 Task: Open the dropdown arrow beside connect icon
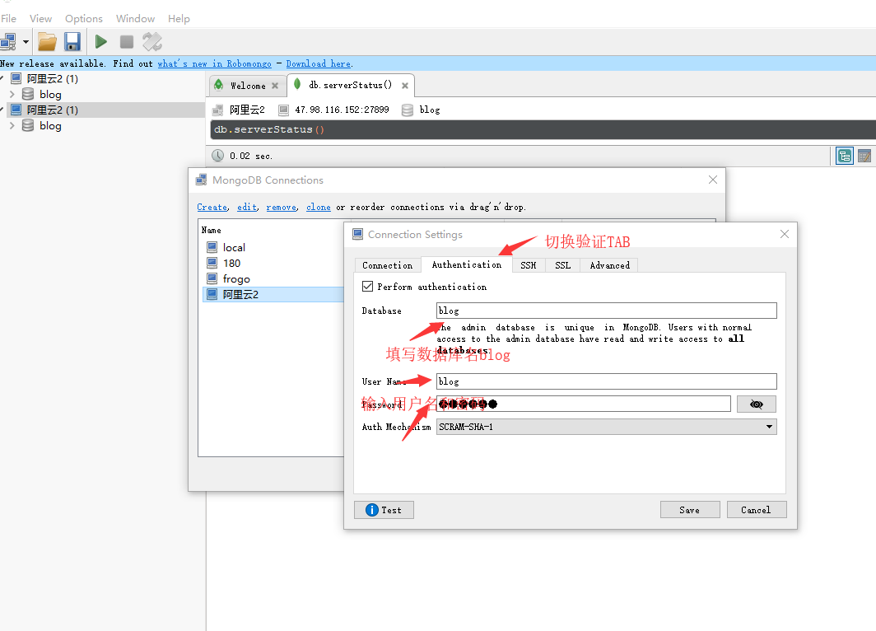tap(26, 41)
